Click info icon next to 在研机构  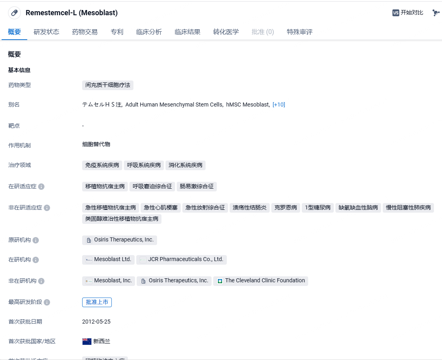point(36,260)
